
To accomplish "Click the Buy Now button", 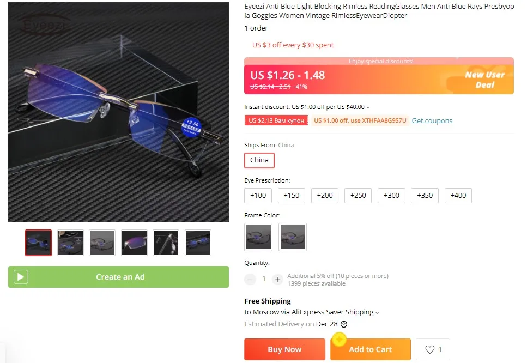I will 284,349.
